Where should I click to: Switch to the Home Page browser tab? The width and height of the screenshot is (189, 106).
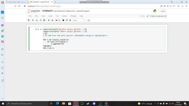click(17, 2)
